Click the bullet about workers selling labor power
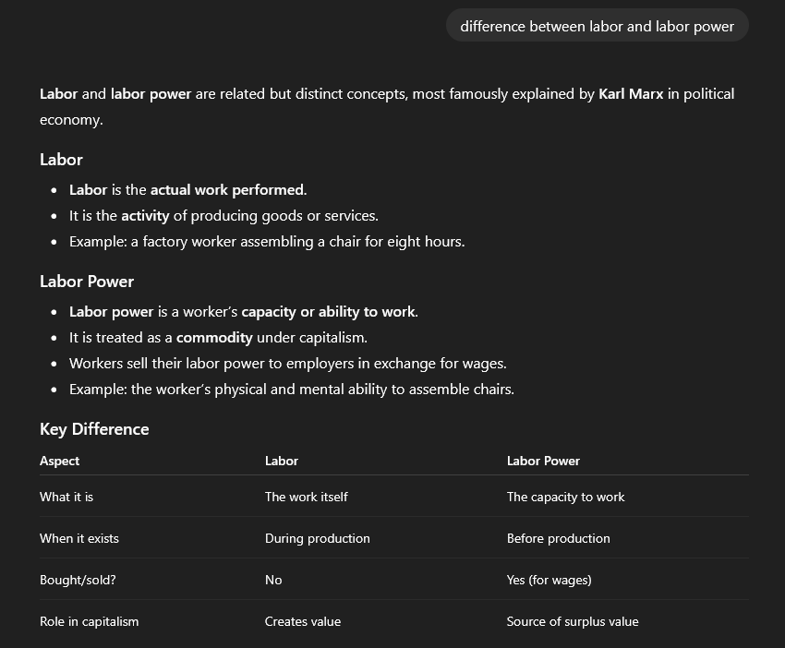 [287, 363]
